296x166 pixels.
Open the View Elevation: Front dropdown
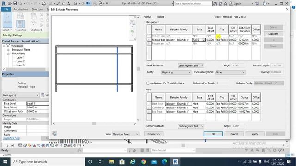click(x=125, y=134)
